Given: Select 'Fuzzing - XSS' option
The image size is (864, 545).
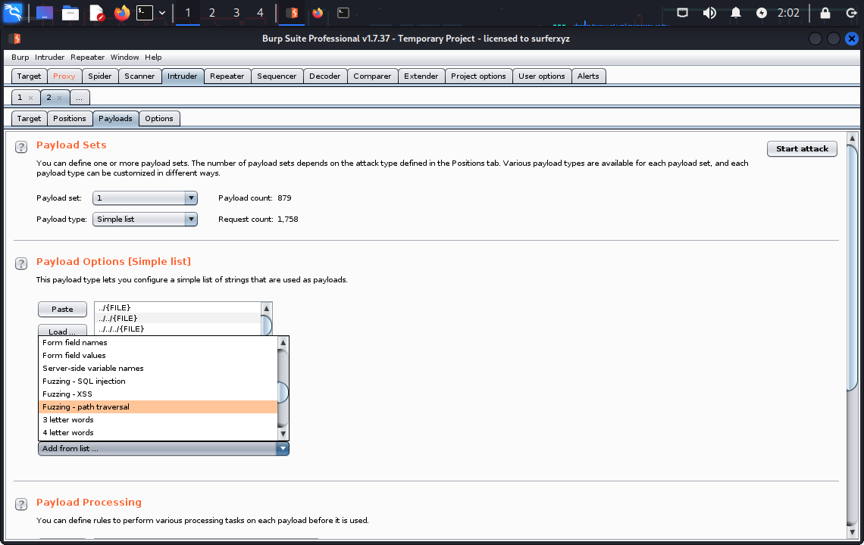Looking at the screenshot, I should [158, 394].
